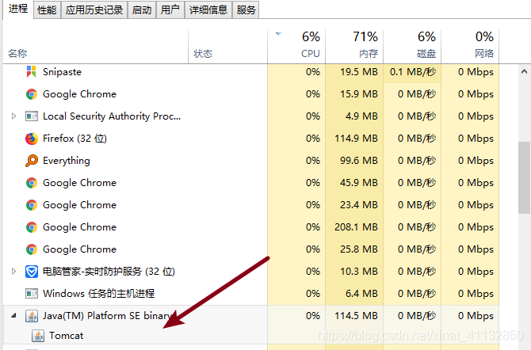Collapse the Java(TM) Platform SE binary group

coord(13,315)
